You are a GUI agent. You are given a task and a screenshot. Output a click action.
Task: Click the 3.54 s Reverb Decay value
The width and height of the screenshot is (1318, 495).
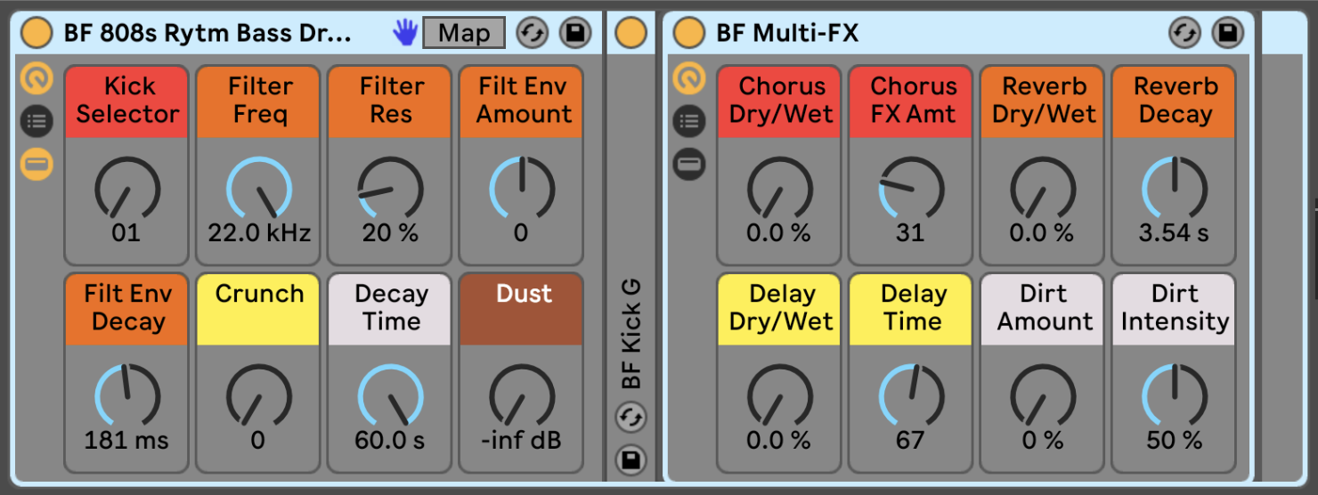(x=1175, y=233)
